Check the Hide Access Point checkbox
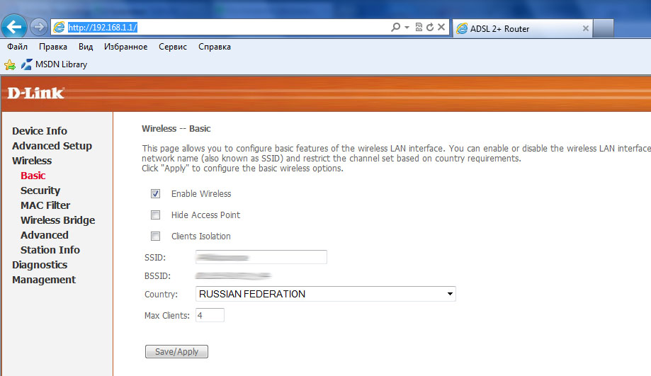651x376 pixels. coord(155,215)
